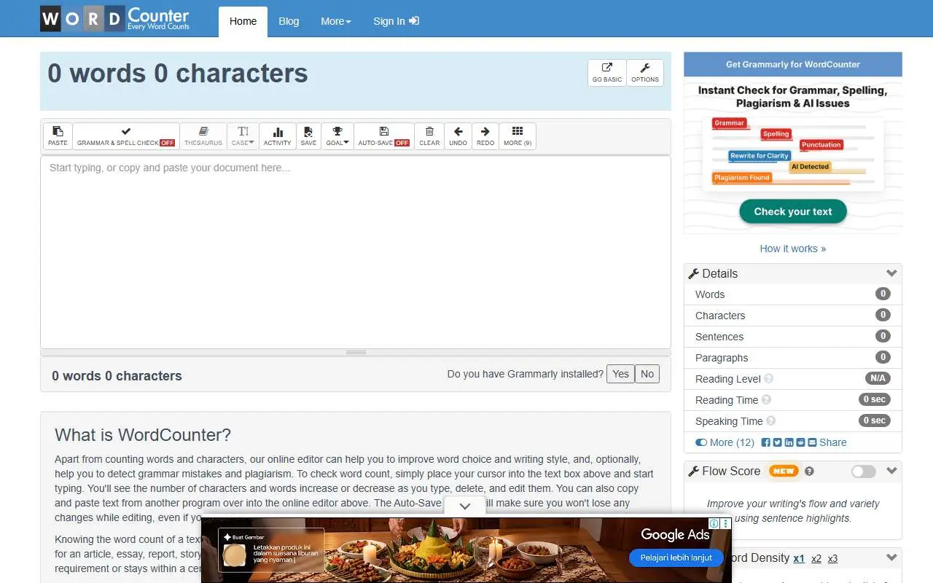Click the Reading Time help icon
The image size is (933, 583).
tap(766, 400)
